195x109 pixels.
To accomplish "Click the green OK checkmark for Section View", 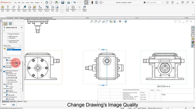I will pyautogui.click(x=4, y=30).
